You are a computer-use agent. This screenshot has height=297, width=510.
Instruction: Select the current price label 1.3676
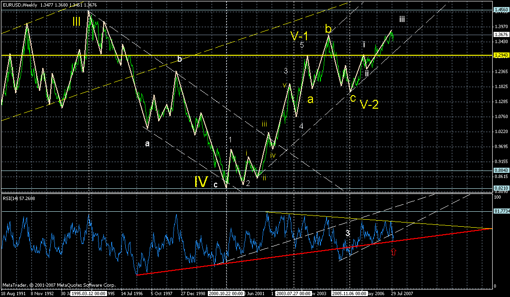501,34
